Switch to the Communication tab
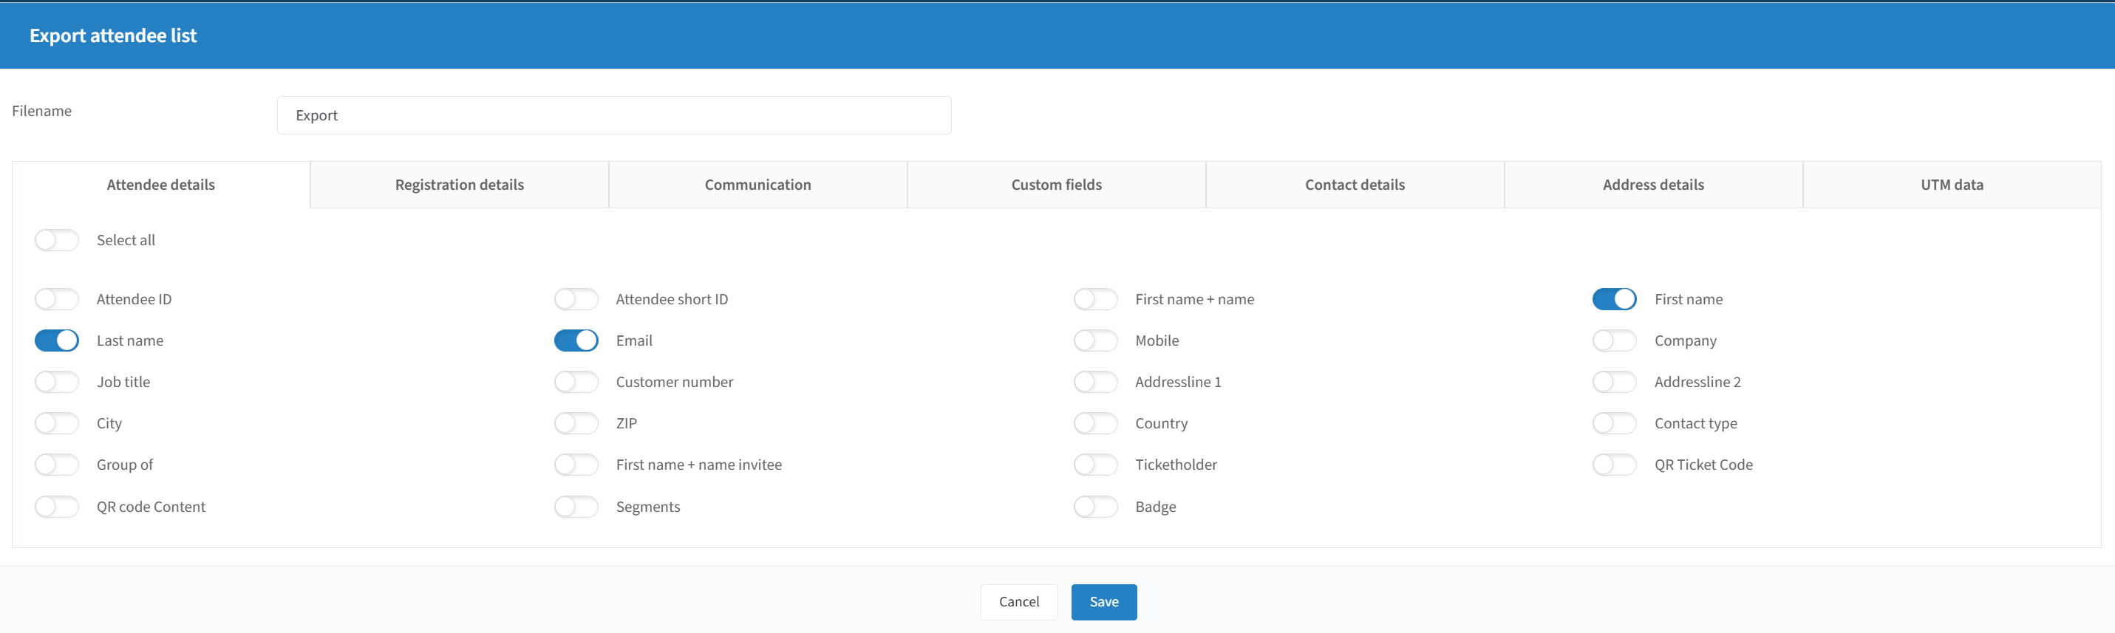Image resolution: width=2115 pixels, height=633 pixels. pyautogui.click(x=757, y=185)
